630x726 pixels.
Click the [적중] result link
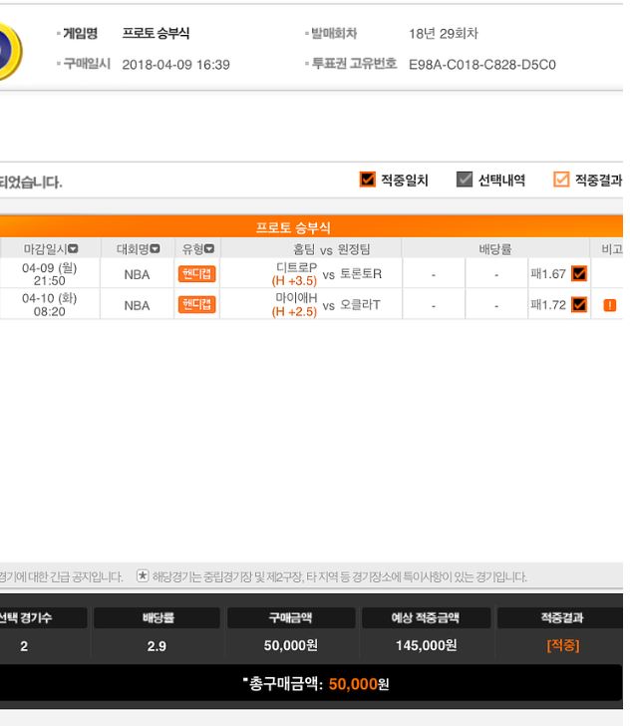click(563, 645)
